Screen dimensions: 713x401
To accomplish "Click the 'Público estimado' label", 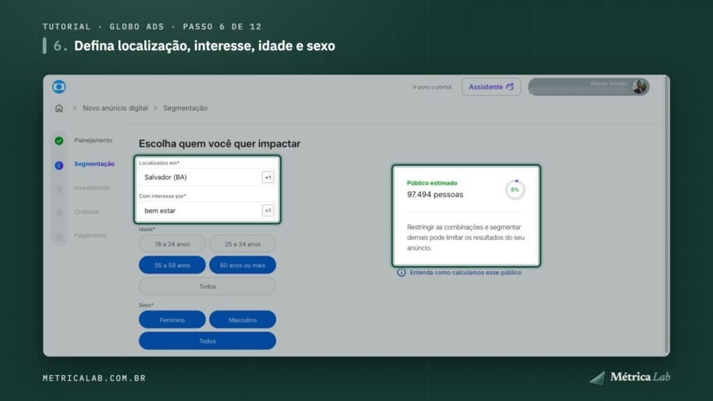I will coord(432,183).
